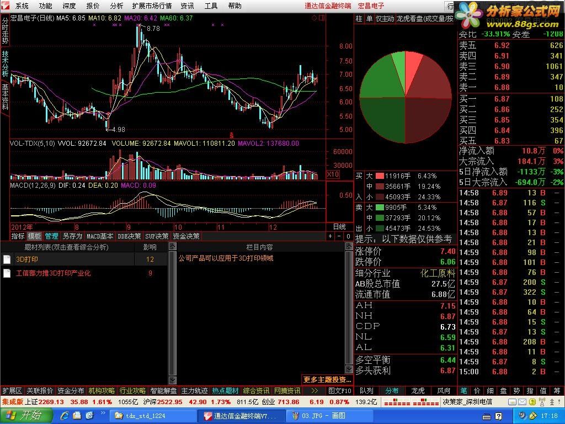This screenshot has width=565, height=424.
Task: Select the DDE决策 template
Action: [129, 236]
